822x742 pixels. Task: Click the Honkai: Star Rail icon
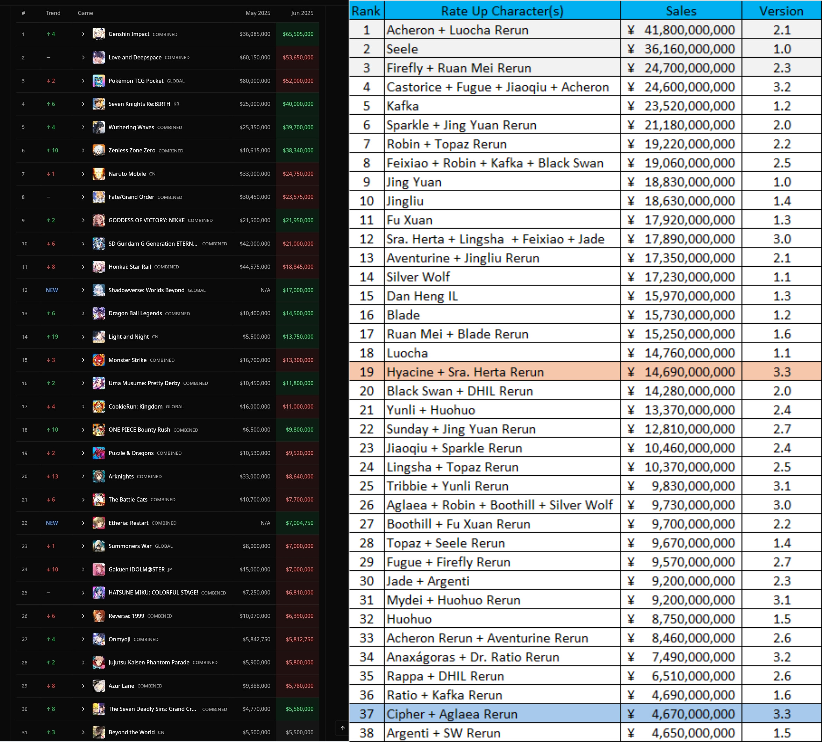coord(98,267)
